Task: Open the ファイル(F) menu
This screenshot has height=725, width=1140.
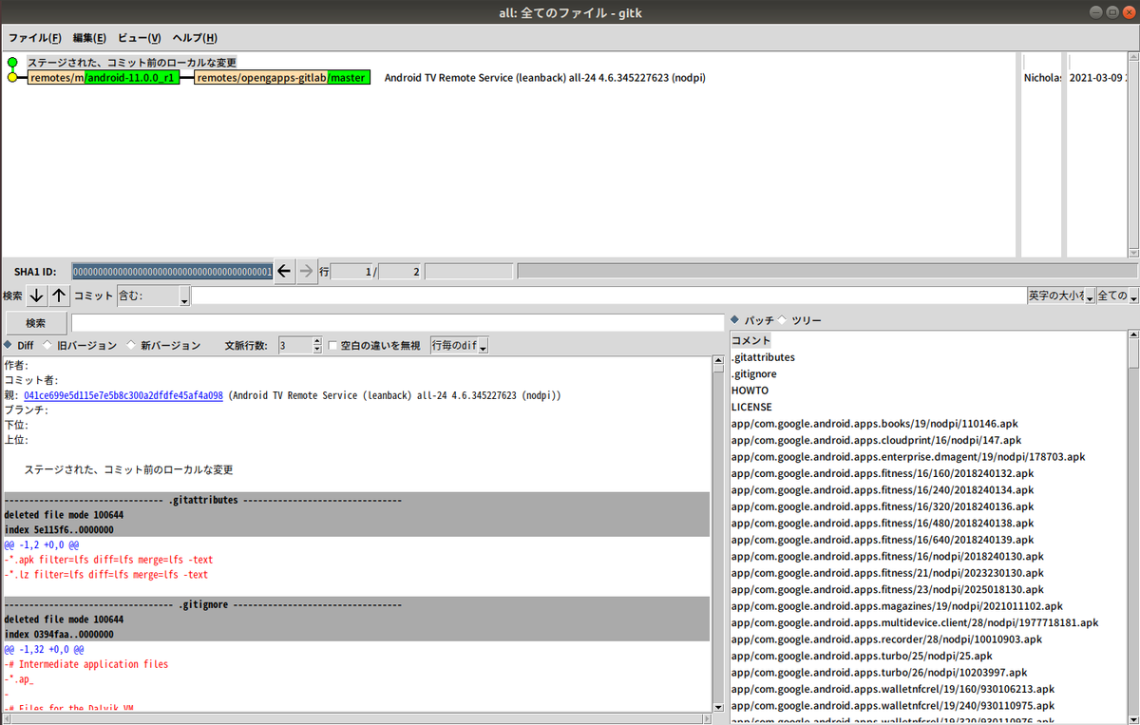Action: (35, 38)
